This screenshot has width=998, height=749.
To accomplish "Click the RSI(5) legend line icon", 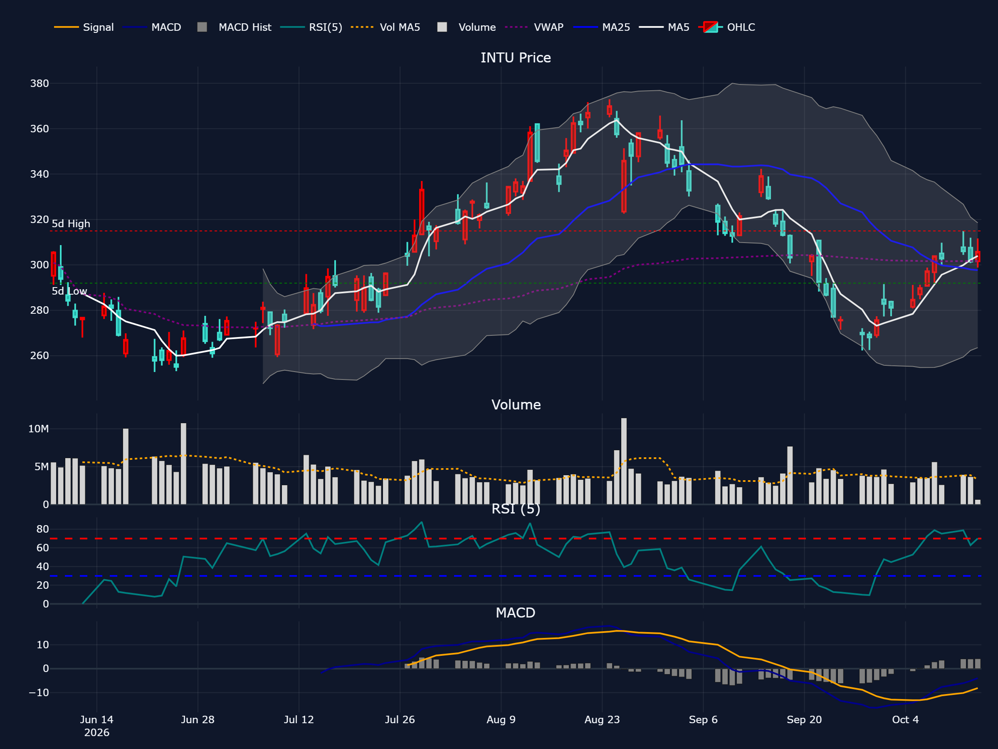I will pos(292,27).
